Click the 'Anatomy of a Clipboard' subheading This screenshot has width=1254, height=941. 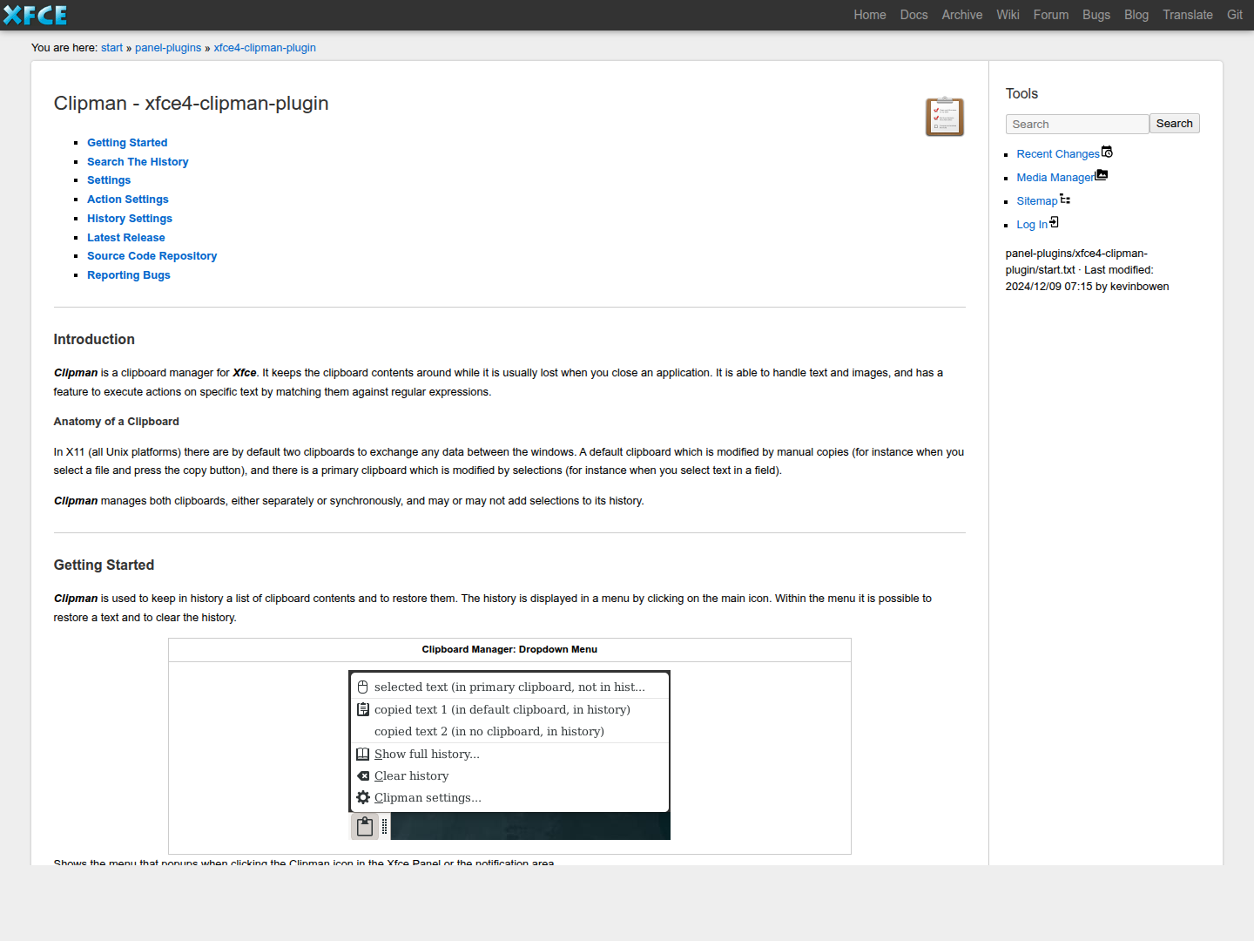(x=117, y=422)
